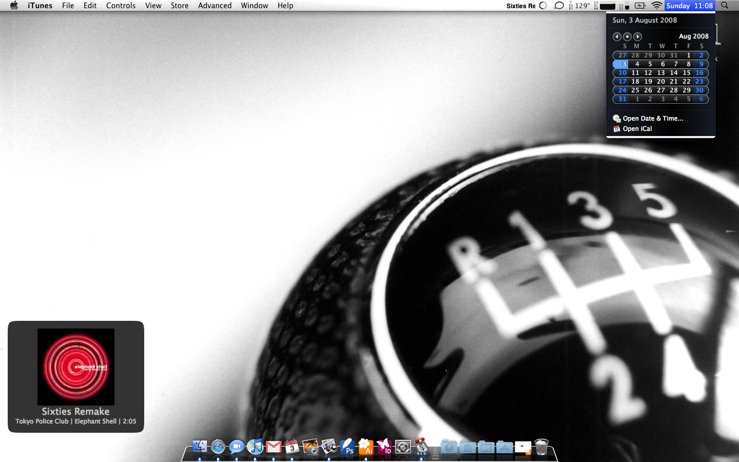739x462 pixels.
Task: Open the Downloads folder stack in Dock
Action: (x=449, y=447)
